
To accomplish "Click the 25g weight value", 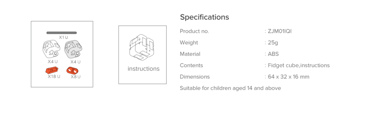I will click(273, 43).
